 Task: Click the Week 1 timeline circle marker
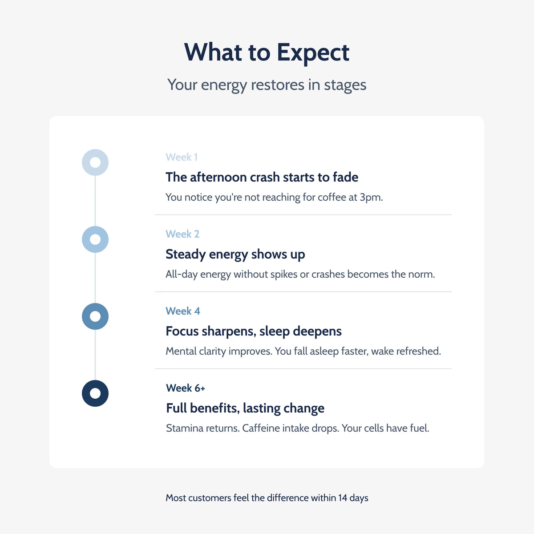pos(95,162)
